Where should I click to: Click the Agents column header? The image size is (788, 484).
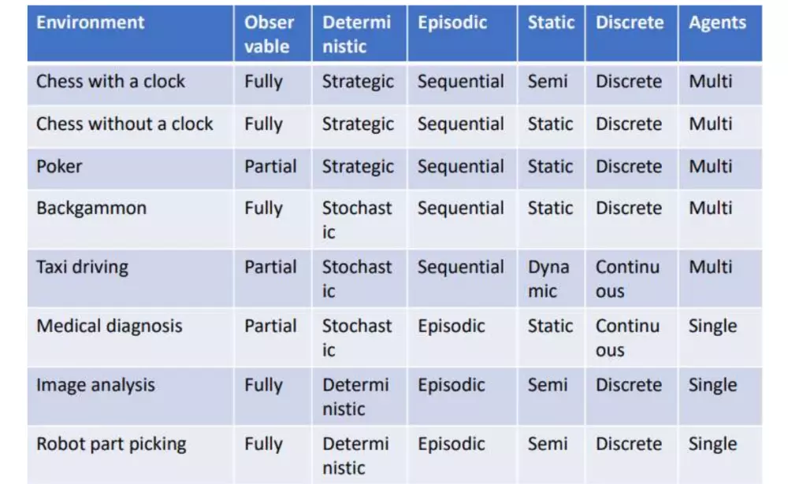point(716,22)
